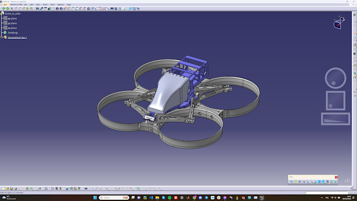Image resolution: width=357 pixels, height=201 pixels.
Task: Click Hide/Show icon in View toolbar
Action: [x=331, y=182]
